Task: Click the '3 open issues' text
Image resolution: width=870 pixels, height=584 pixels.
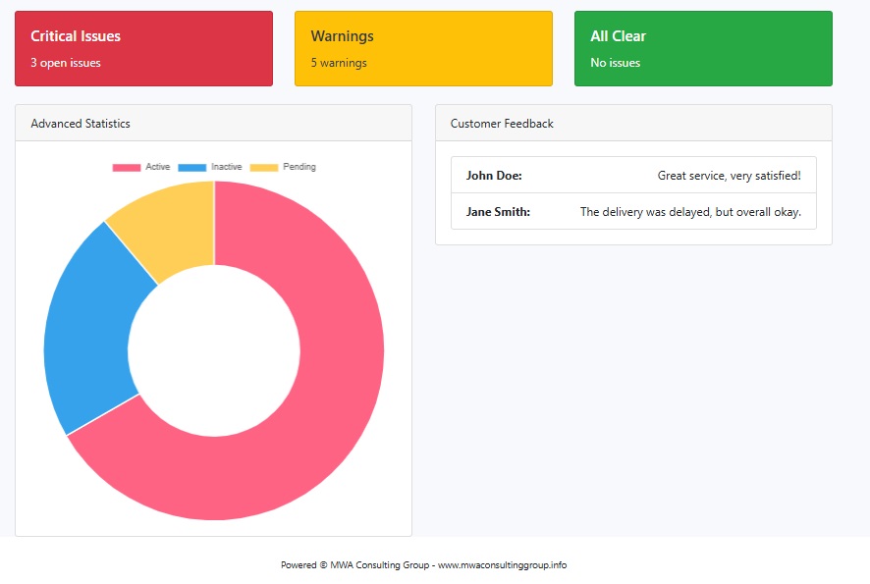Action: click(x=66, y=63)
